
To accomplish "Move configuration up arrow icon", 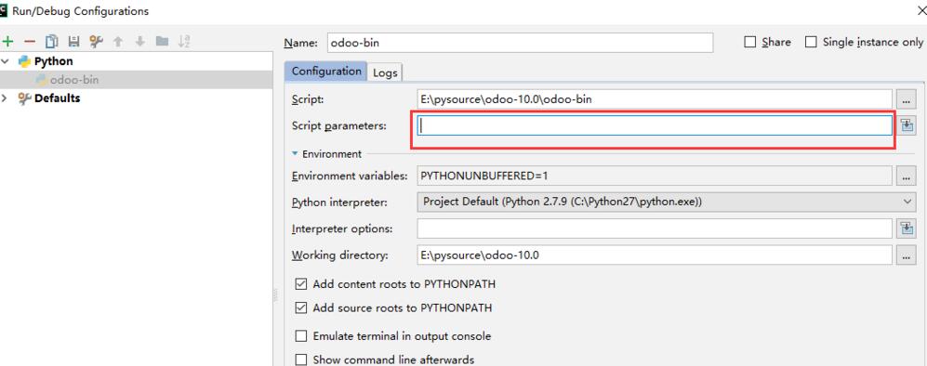I will click(118, 41).
